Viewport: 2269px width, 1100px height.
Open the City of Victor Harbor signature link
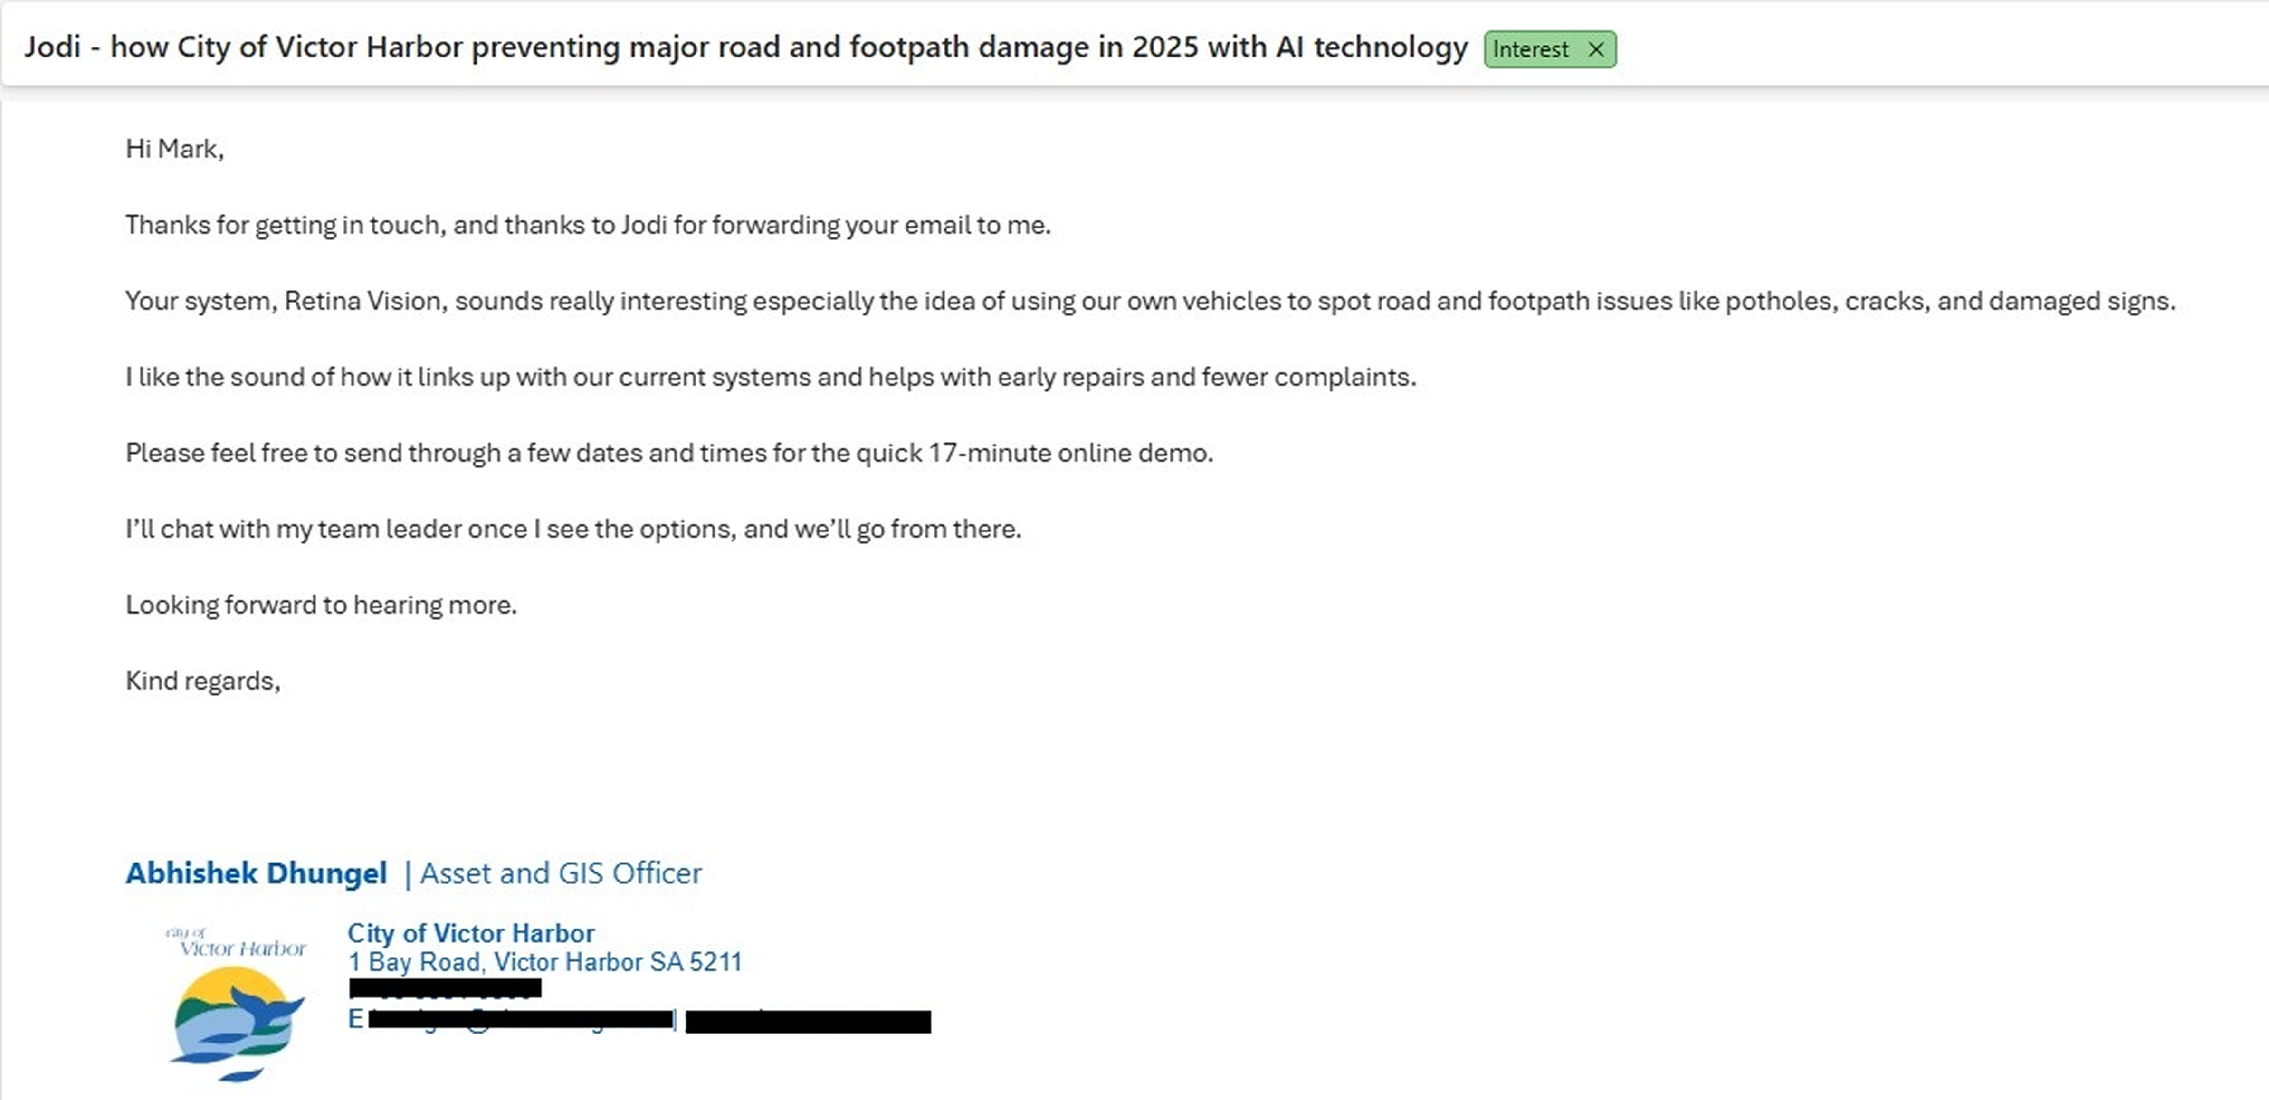(470, 934)
